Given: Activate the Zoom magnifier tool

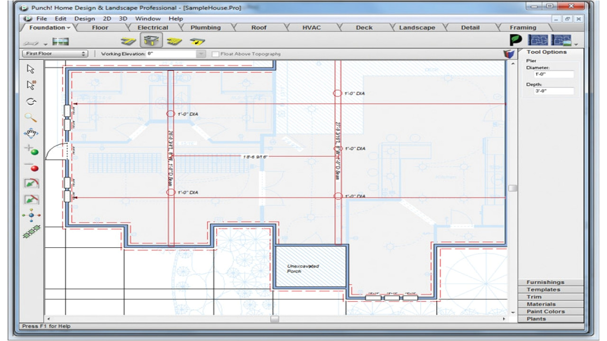Looking at the screenshot, I should tap(30, 117).
